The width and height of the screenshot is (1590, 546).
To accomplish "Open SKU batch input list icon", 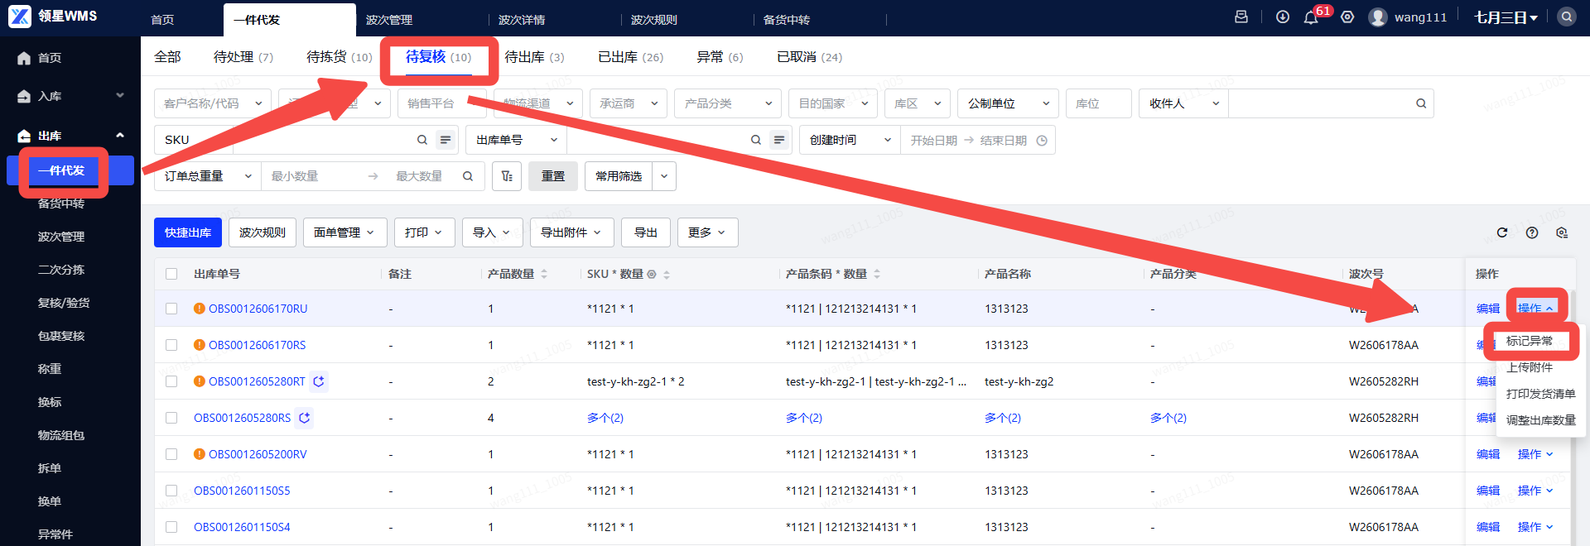I will (x=446, y=140).
